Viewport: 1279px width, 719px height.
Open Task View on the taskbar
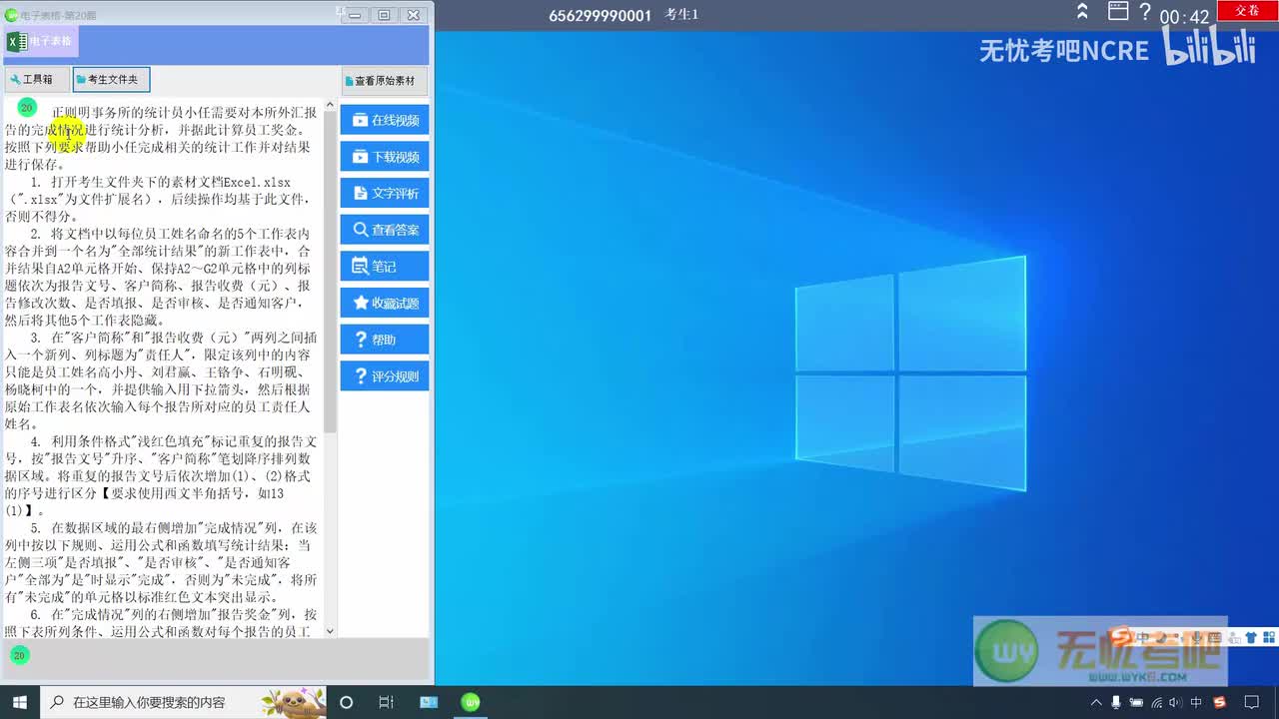386,702
